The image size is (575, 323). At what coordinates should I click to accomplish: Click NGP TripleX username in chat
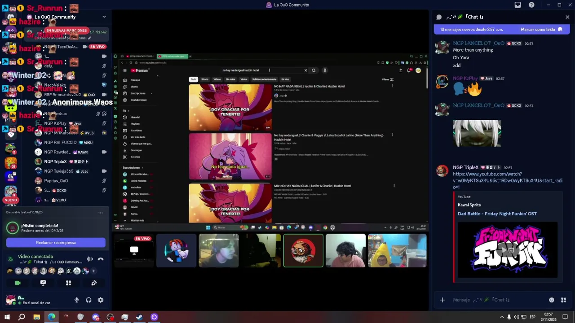tap(465, 167)
